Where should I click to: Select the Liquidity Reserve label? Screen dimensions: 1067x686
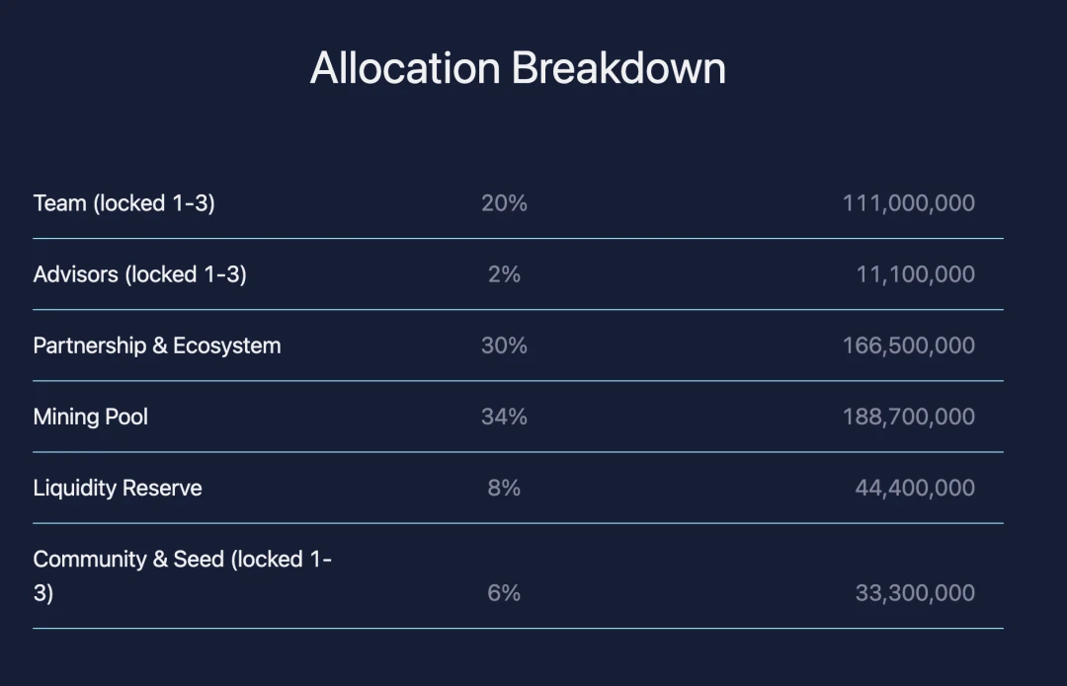pyautogui.click(x=117, y=489)
